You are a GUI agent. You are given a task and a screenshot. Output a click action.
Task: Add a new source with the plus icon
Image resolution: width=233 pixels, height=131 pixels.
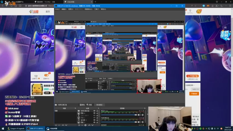click(79, 125)
